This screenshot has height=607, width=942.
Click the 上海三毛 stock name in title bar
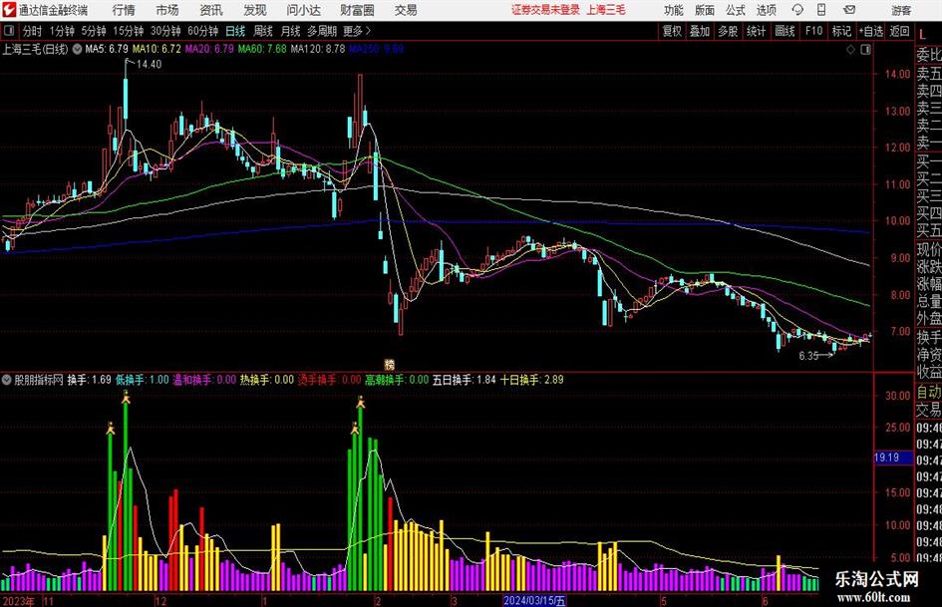[606, 10]
